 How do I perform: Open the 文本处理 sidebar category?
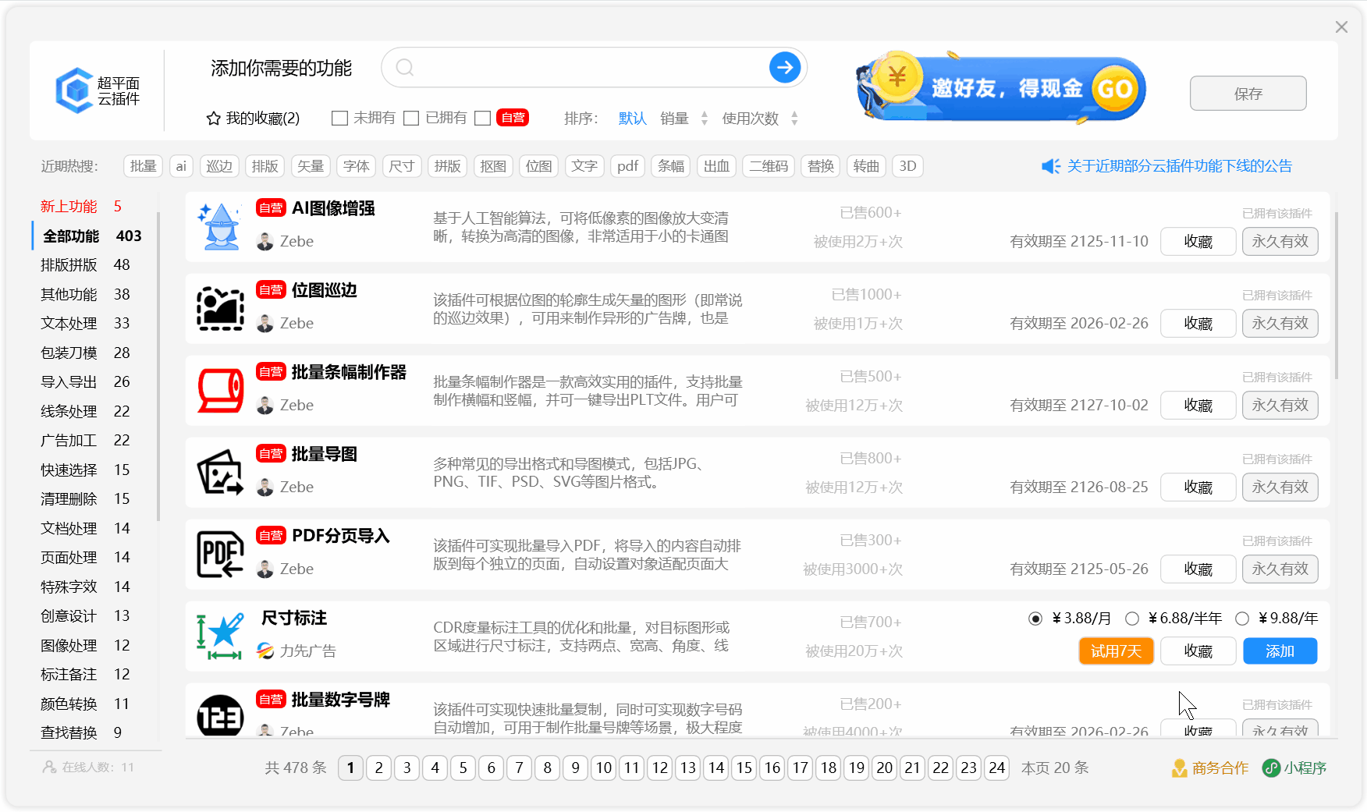point(67,323)
